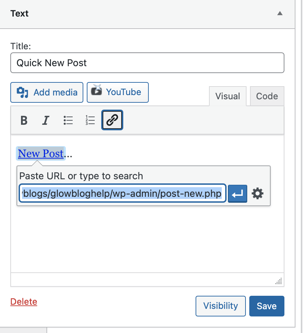Collapse the Text widget panel

(280, 13)
